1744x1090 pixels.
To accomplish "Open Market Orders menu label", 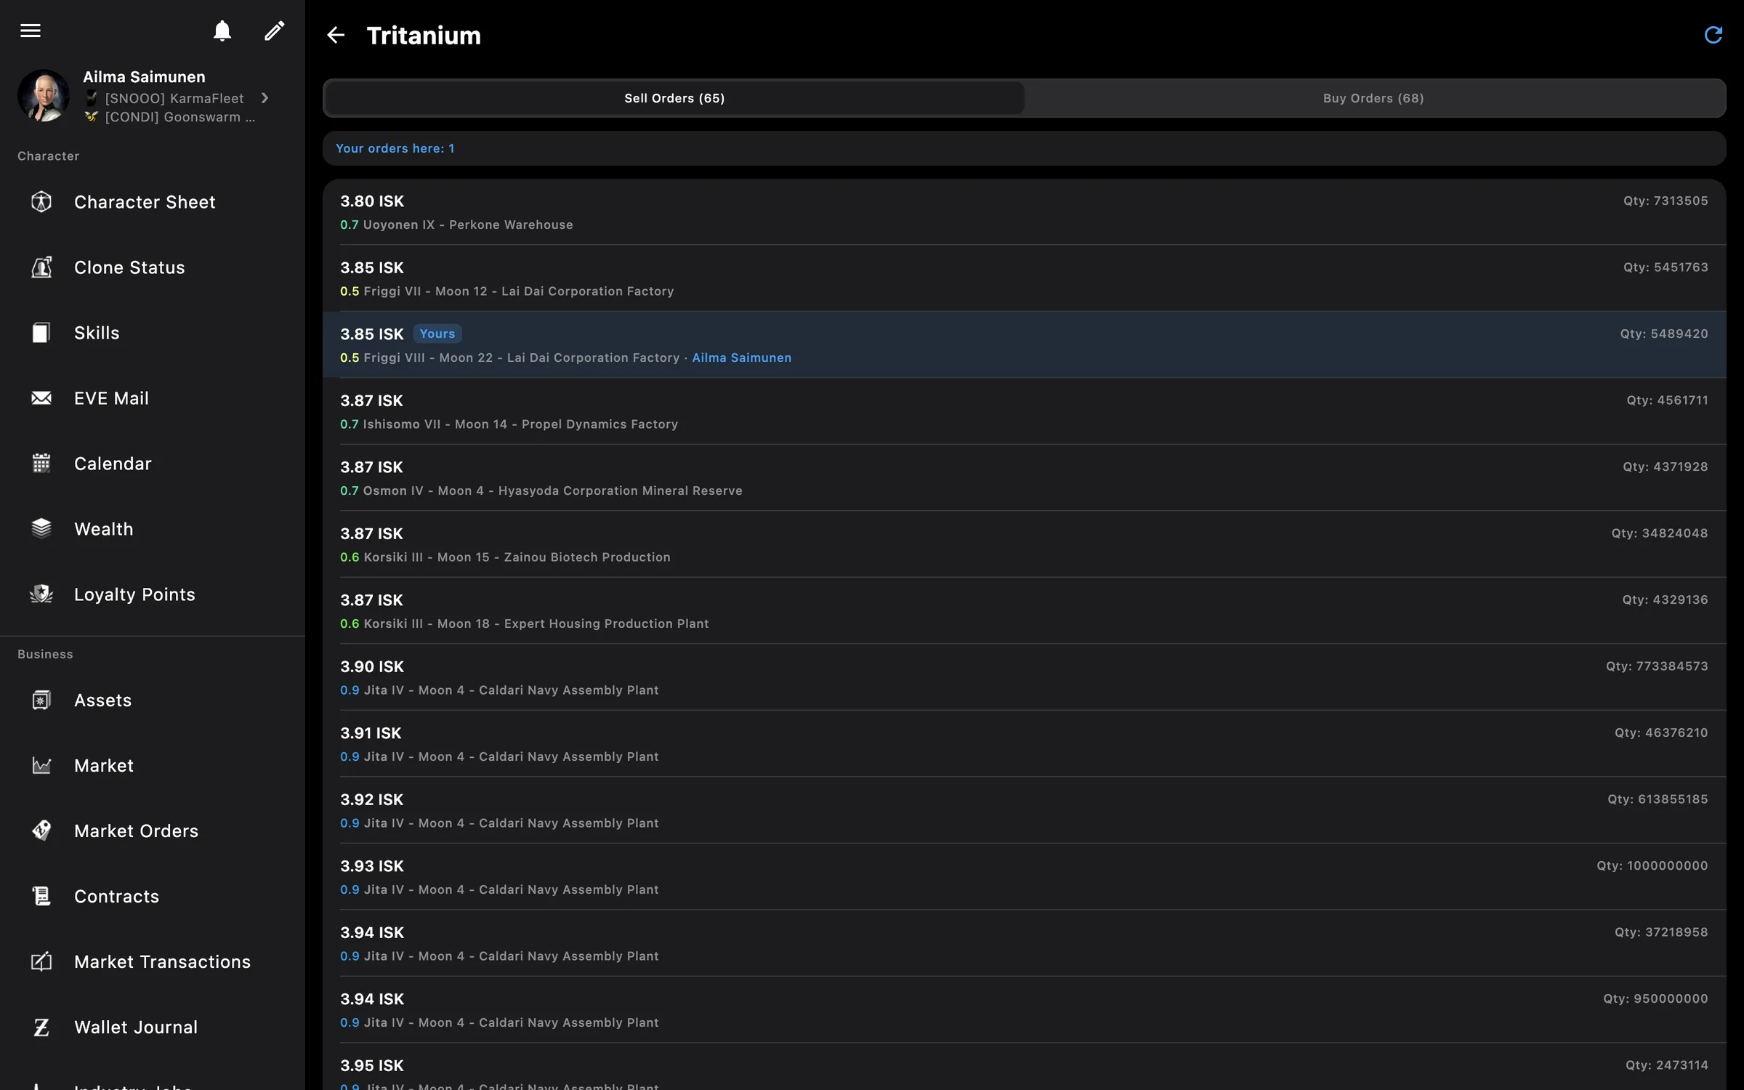I will [136, 831].
